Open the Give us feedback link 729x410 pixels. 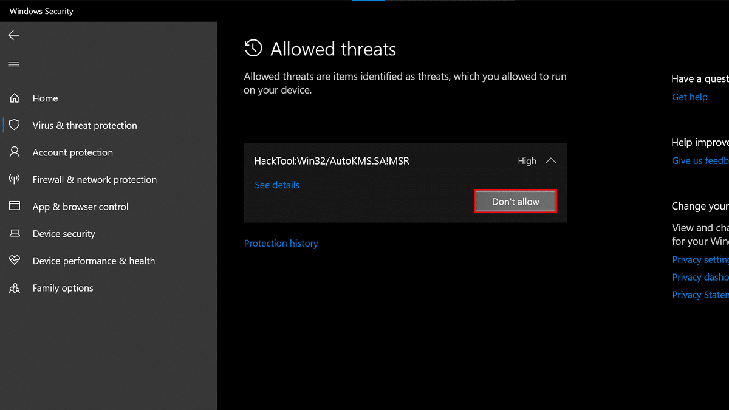(x=700, y=161)
